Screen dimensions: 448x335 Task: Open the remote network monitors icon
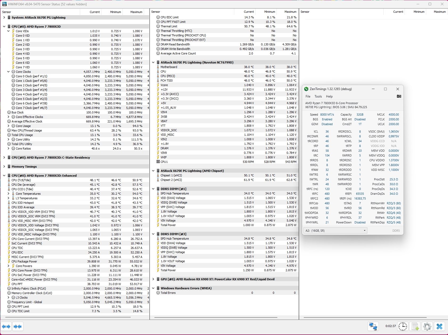(x=373, y=326)
